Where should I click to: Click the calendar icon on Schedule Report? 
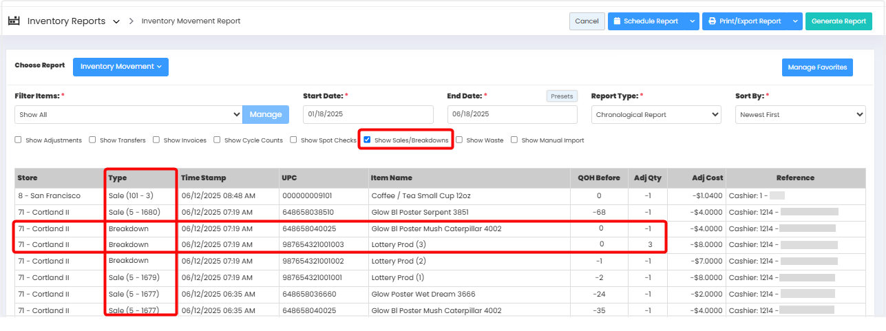pyautogui.click(x=616, y=21)
